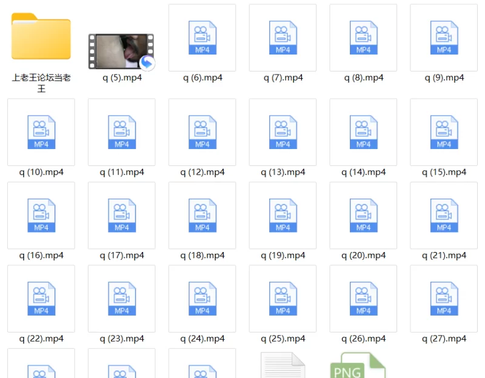Select the label q (9).mp4
485x378 pixels.
tap(444, 78)
